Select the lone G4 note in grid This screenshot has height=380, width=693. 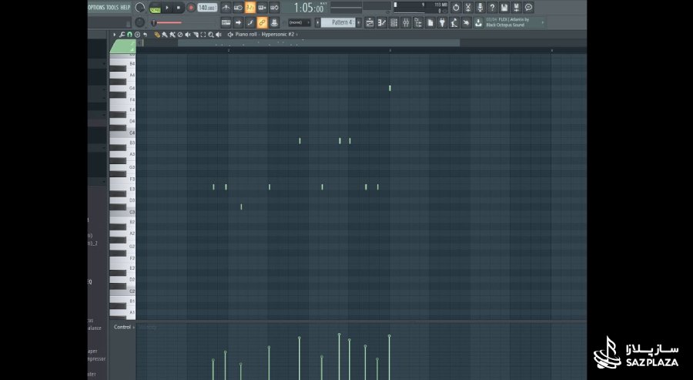tap(390, 88)
